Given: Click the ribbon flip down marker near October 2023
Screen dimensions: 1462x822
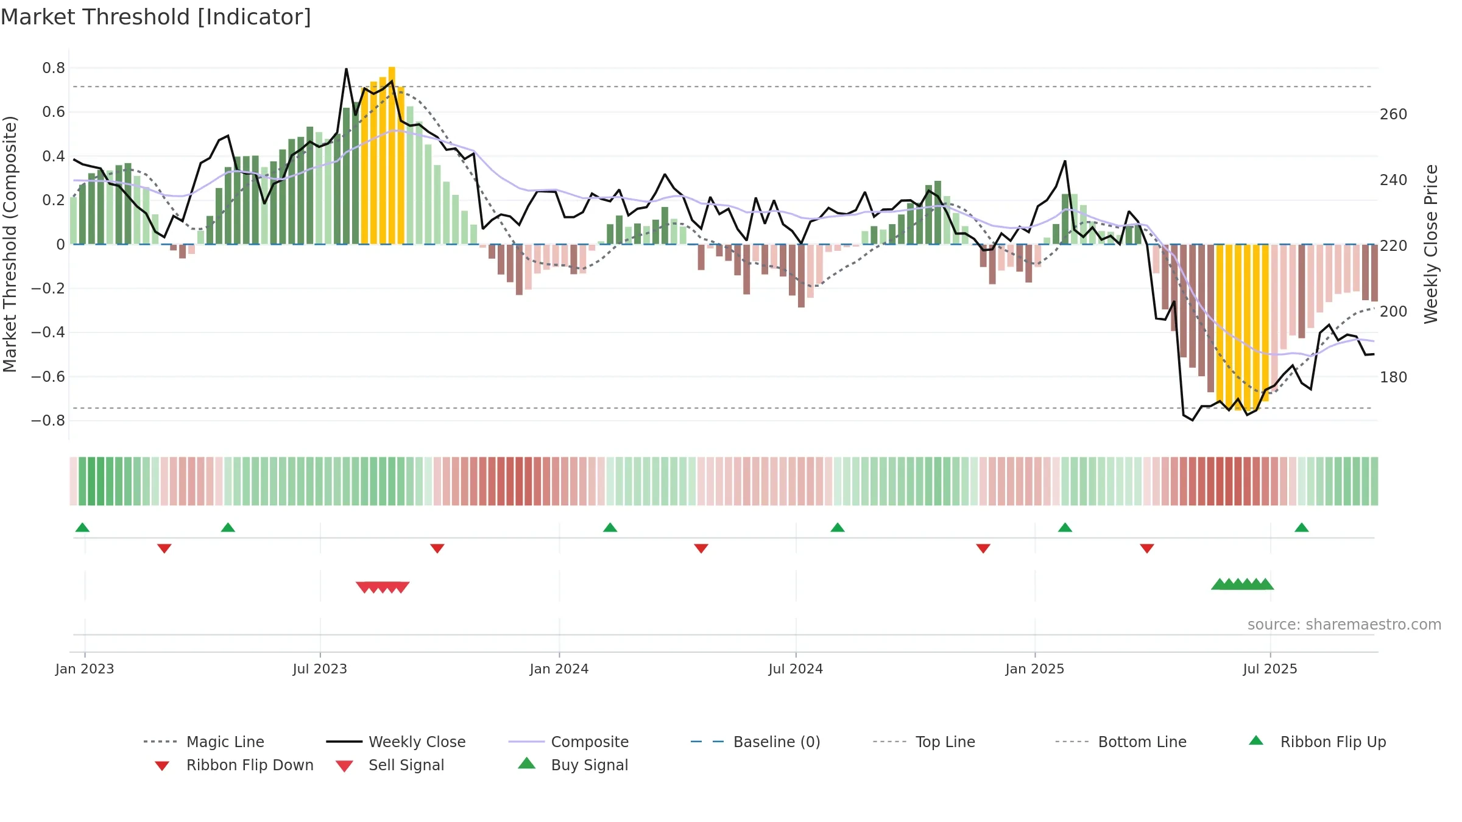Looking at the screenshot, I should click(437, 549).
